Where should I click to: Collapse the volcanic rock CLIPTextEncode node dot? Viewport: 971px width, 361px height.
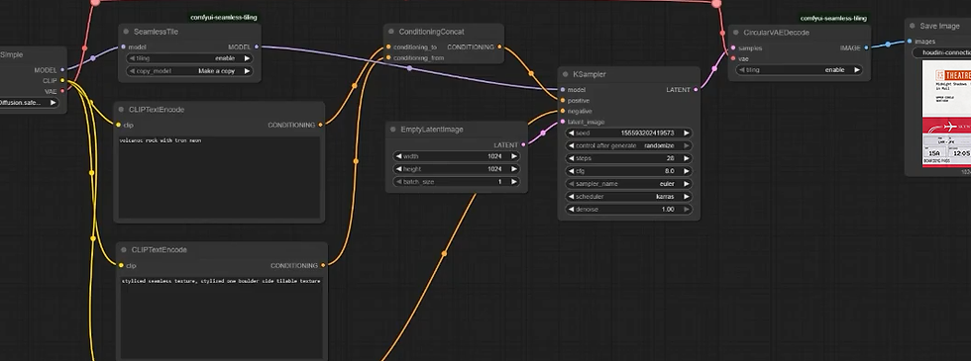point(121,110)
